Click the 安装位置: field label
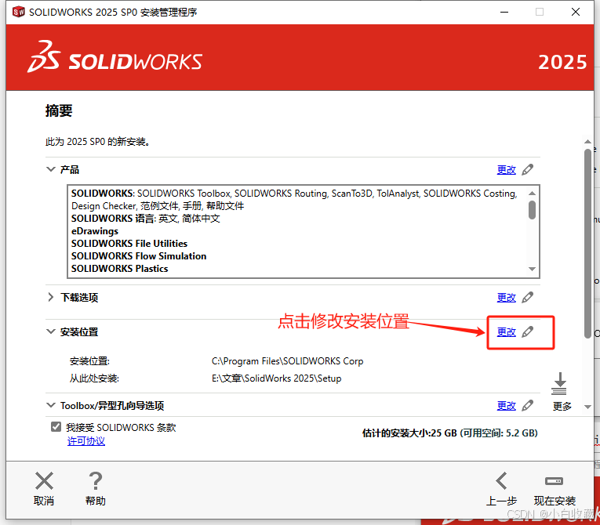 click(x=89, y=361)
